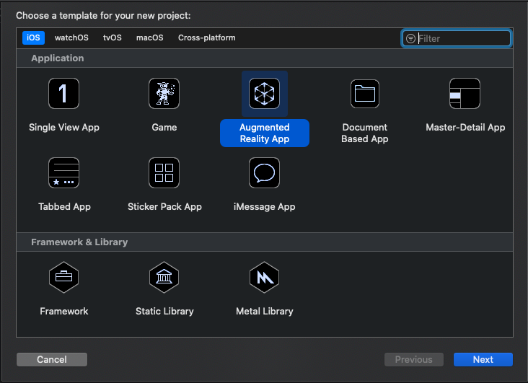The image size is (528, 383).
Task: Choose the Tabbed App template icon
Action: (x=63, y=173)
